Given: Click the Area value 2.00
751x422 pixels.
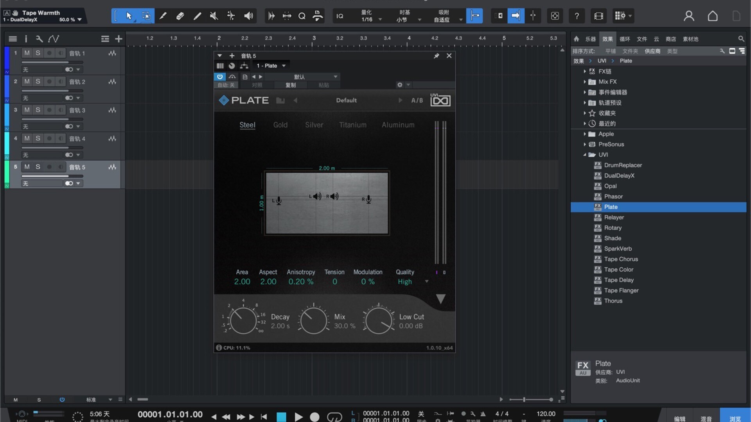Looking at the screenshot, I should [x=242, y=281].
